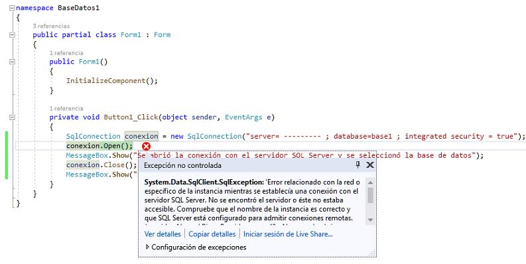Screen dimensions: 526x264
Task: Start Iniciar sesión de Live Share link
Action: (x=288, y=234)
